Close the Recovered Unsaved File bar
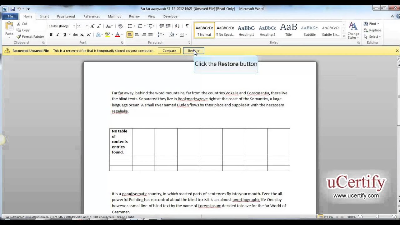400x225 pixels. point(397,51)
